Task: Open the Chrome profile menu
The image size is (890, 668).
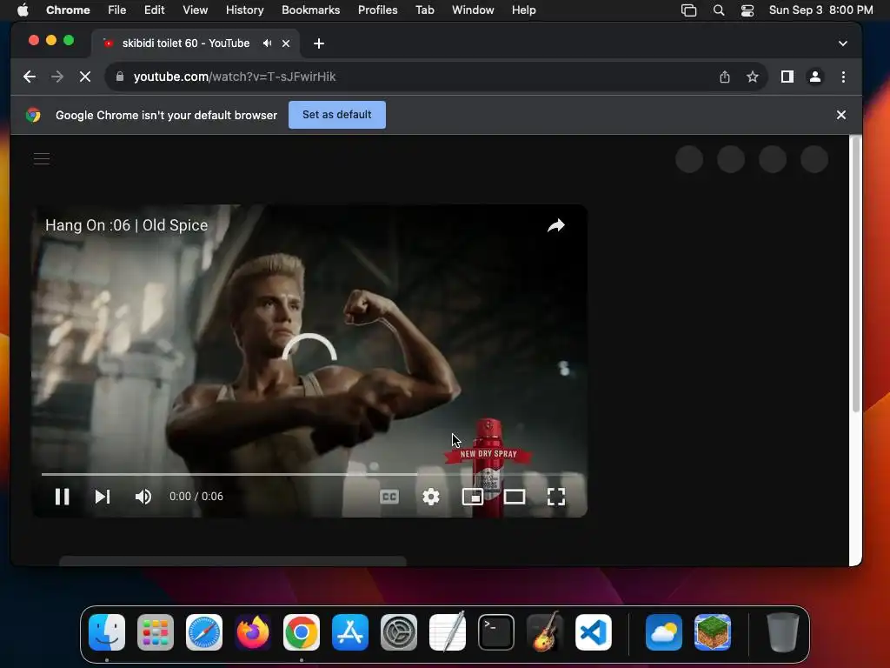Action: coord(815,77)
